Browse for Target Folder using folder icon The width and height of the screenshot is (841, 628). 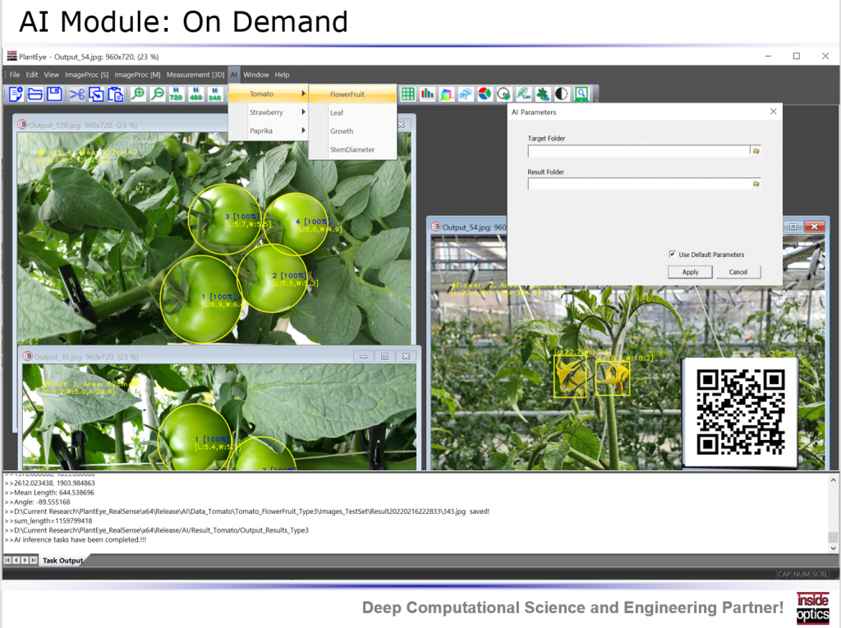coord(756,151)
